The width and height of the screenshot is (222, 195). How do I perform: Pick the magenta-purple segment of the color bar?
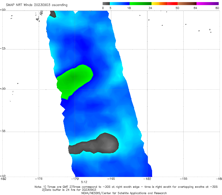[208, 4]
